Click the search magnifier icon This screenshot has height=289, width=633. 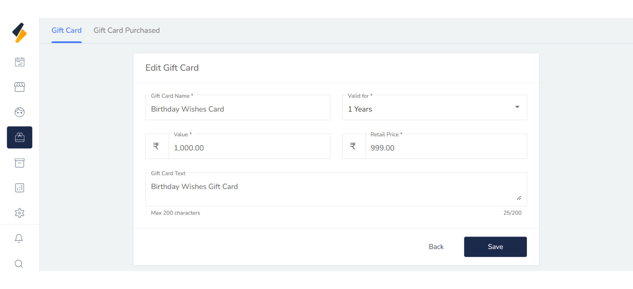tap(19, 264)
